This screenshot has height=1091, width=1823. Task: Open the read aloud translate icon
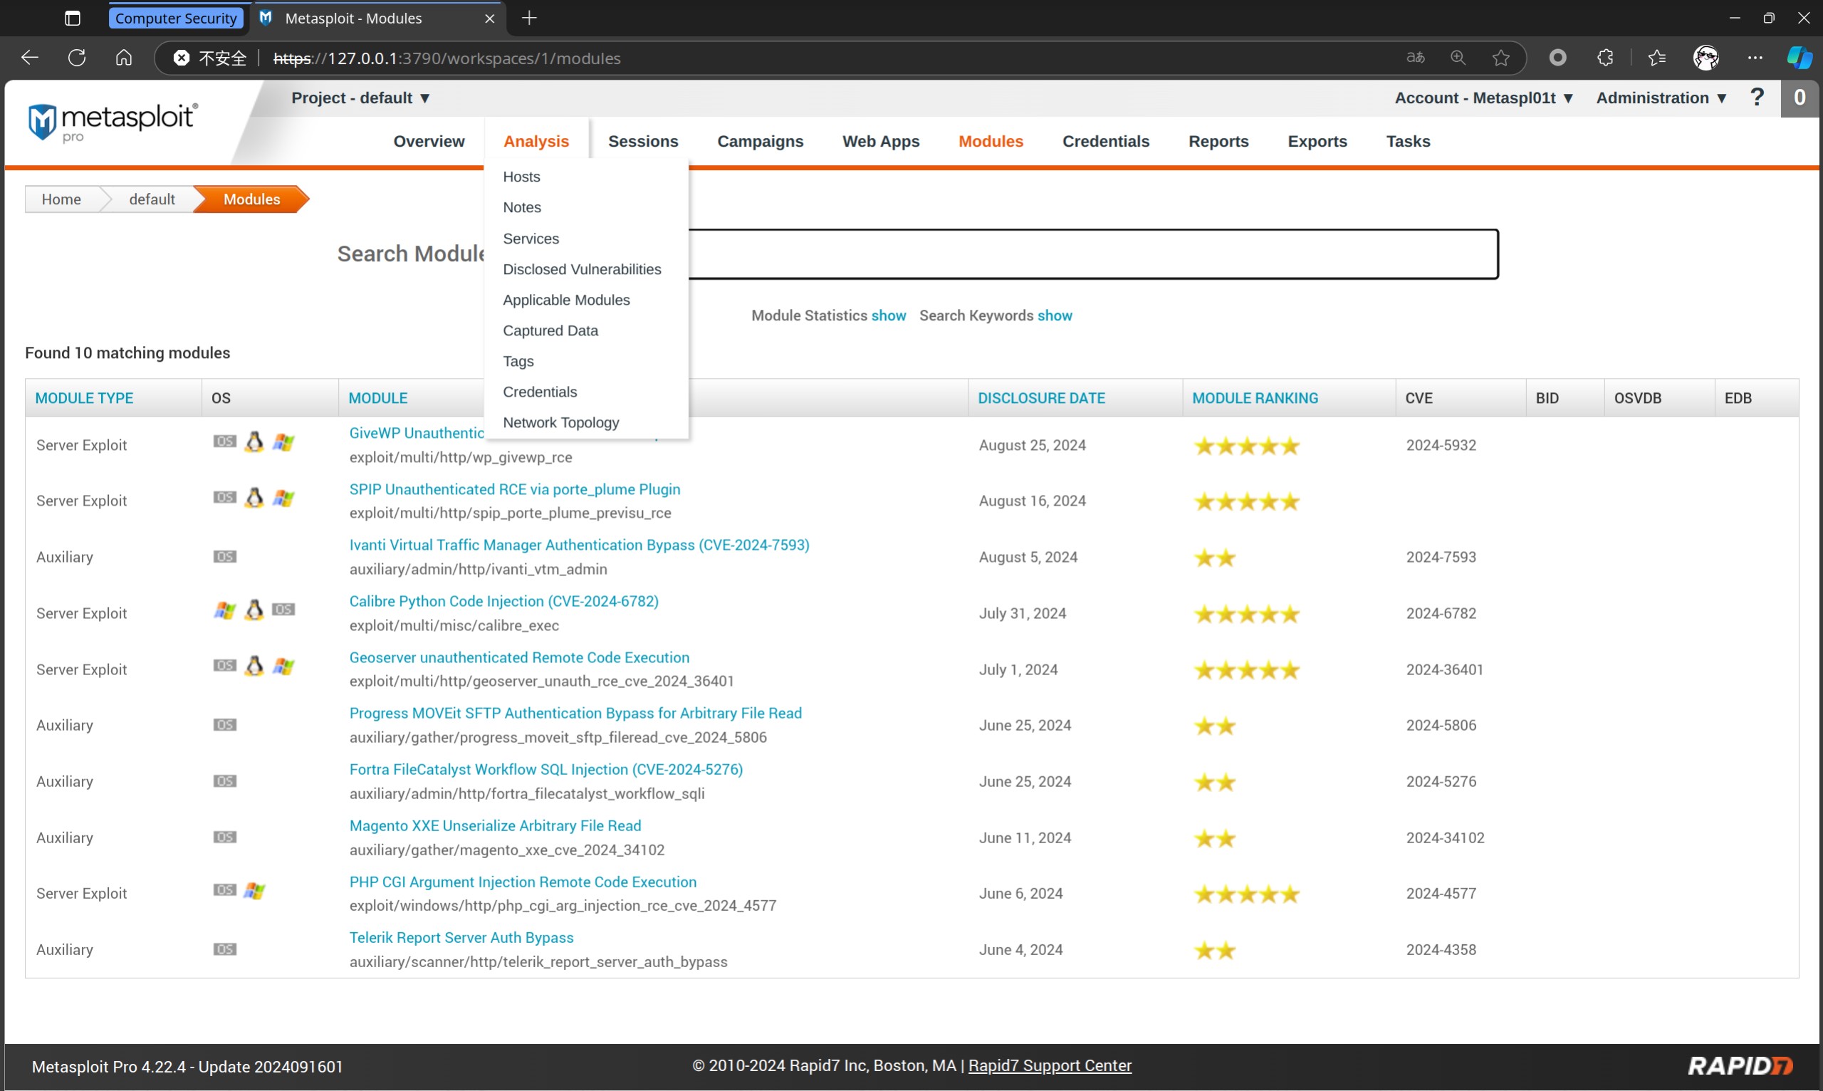click(x=1415, y=58)
